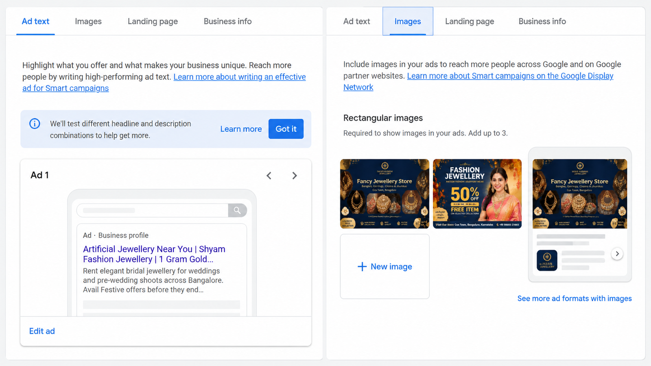This screenshot has width=651, height=366.
Task: Click the Rectangular images heading
Action: click(383, 118)
